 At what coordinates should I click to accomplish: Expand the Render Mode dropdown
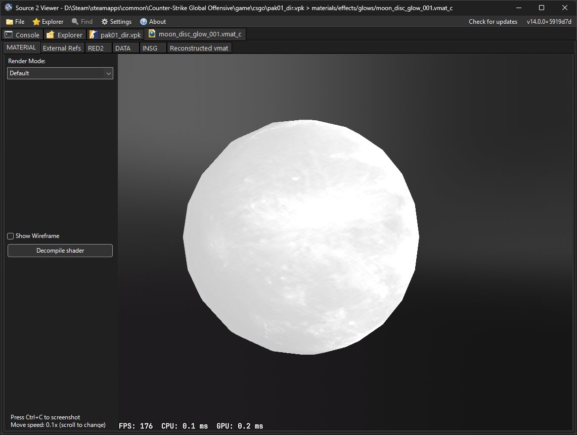tap(60, 73)
